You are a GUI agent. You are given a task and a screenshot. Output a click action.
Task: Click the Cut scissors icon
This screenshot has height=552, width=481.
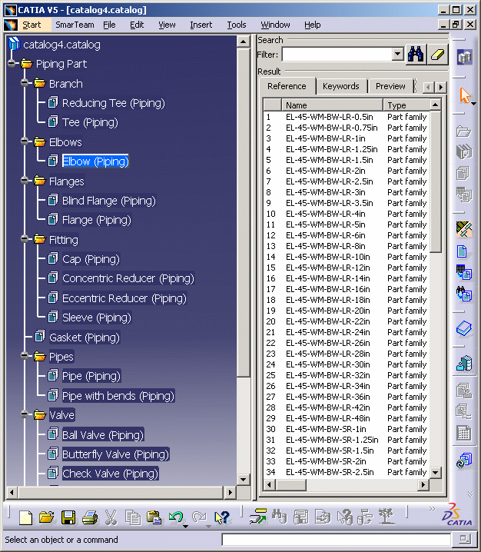click(x=111, y=518)
